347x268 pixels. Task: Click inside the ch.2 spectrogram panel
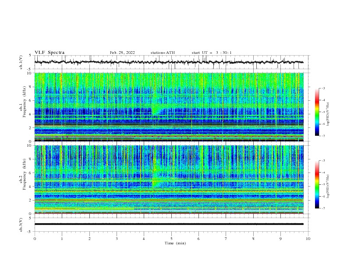pos(169,180)
